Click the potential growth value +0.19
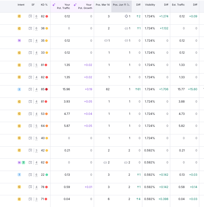The image size is (204, 207). coord(88,89)
